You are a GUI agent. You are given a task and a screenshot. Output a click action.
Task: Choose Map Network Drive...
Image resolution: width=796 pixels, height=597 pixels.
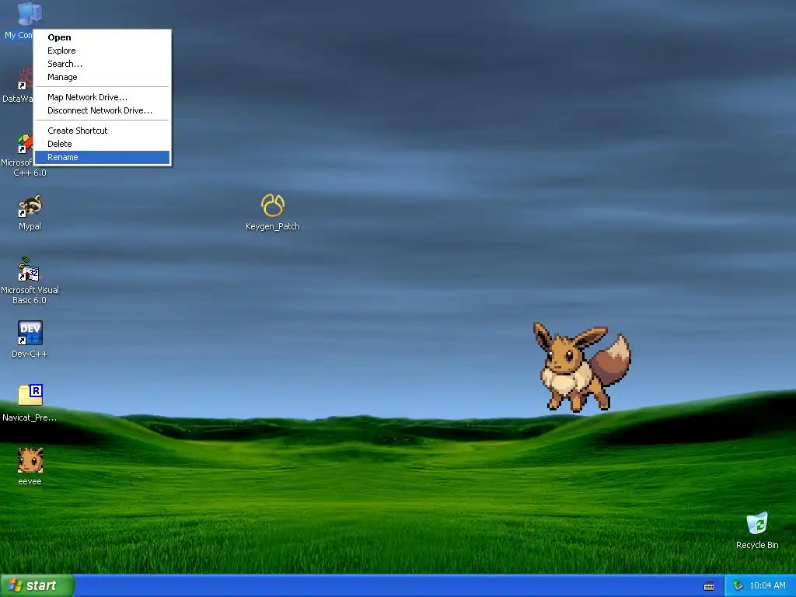click(x=102, y=97)
